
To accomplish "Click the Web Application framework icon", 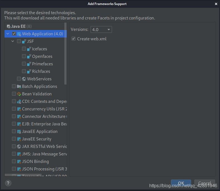I will 19,34.
